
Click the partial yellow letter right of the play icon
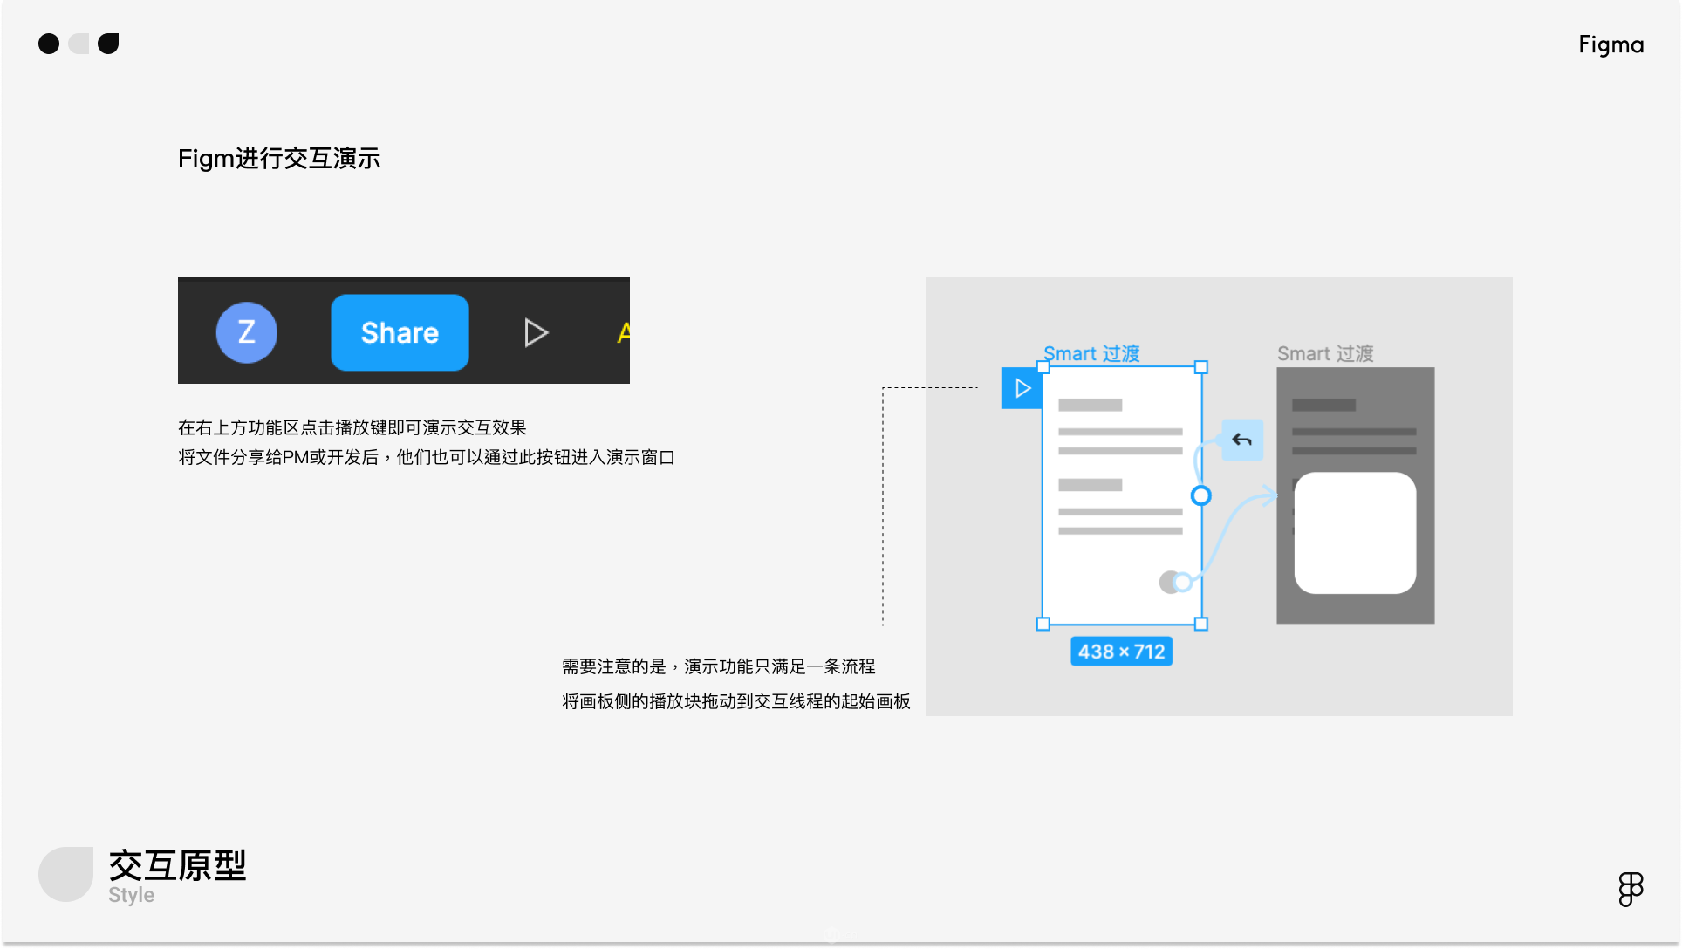coord(623,332)
